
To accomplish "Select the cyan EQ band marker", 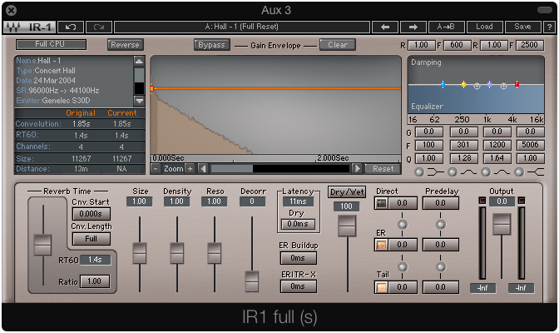I will (x=443, y=85).
